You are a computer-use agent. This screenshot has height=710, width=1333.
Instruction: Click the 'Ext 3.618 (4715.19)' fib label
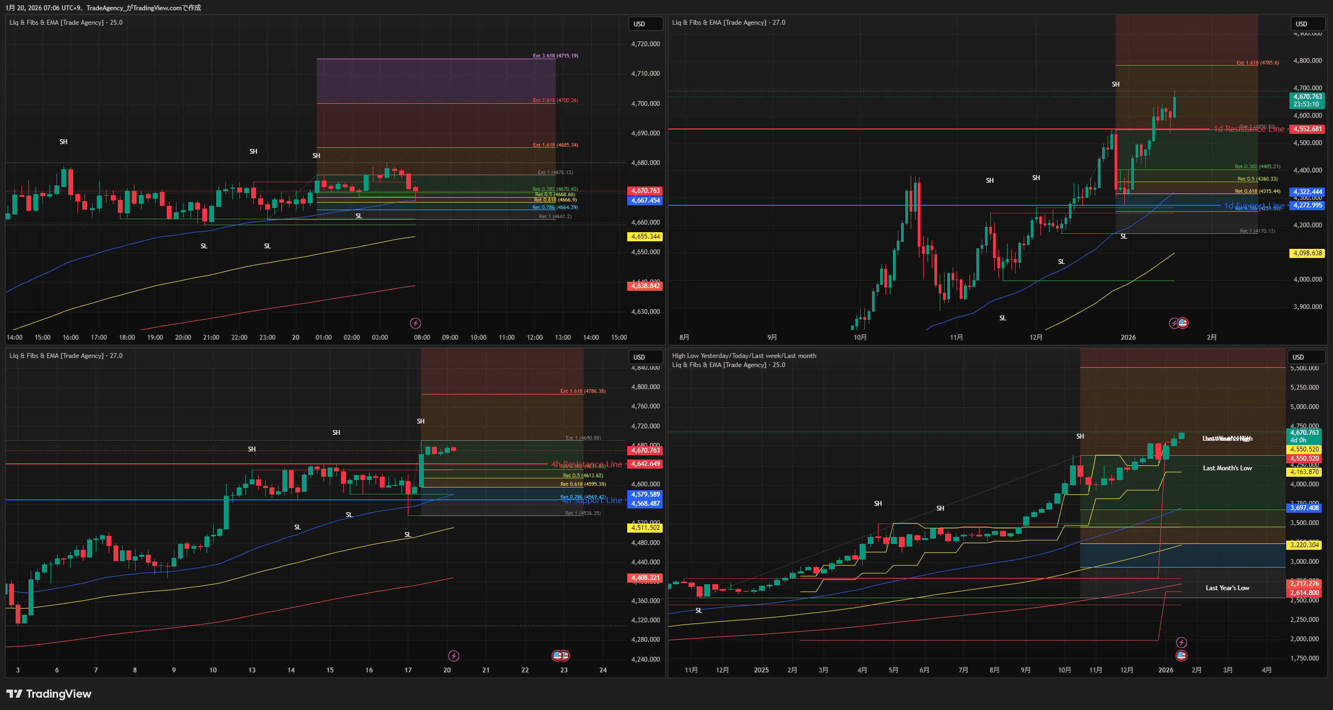[555, 56]
